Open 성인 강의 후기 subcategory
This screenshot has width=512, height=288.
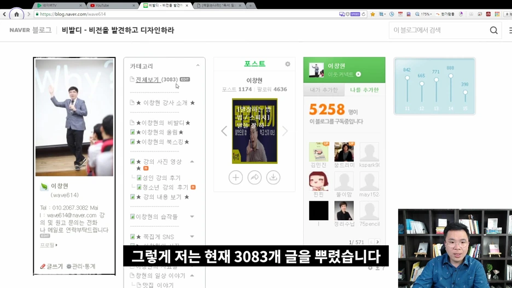click(x=161, y=178)
